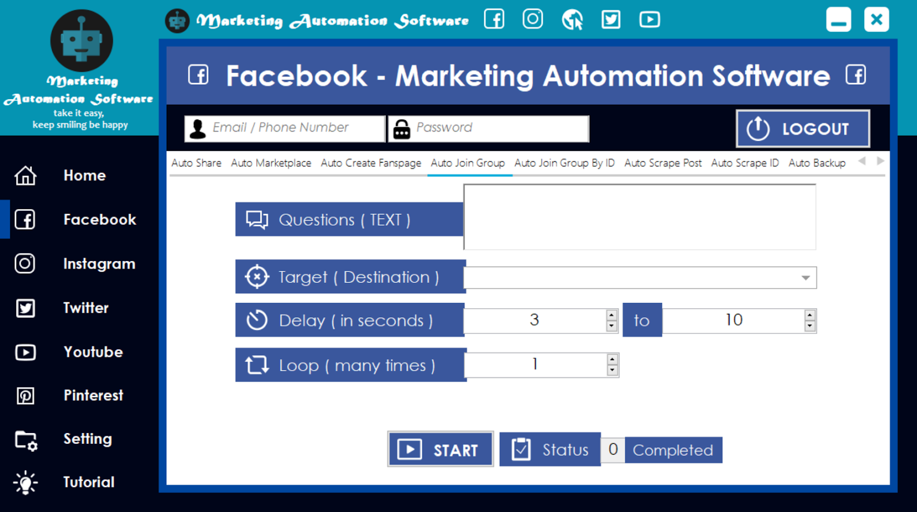The width and height of the screenshot is (917, 512).
Task: Open the Auto Scrape ID tab
Action: [x=745, y=163]
